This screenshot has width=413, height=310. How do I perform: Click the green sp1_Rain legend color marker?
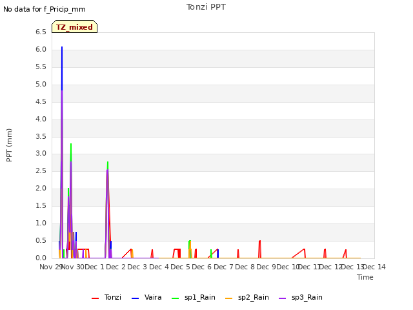click(175, 298)
